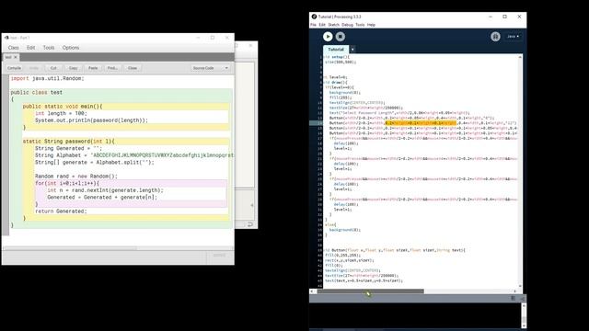Maximize the Processing window
Image resolution: width=589 pixels, height=331 pixels.
point(505,17)
